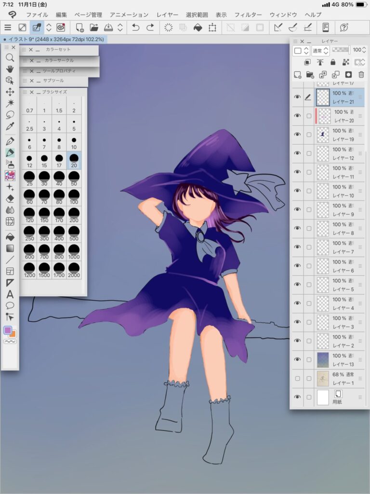Viewport: 370px width, 494px height.
Task: Toggle Set as Reference Layer lighthouse icon
Action: click(x=320, y=62)
